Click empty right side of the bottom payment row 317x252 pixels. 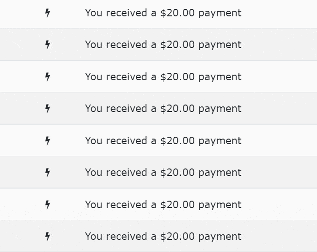280,236
